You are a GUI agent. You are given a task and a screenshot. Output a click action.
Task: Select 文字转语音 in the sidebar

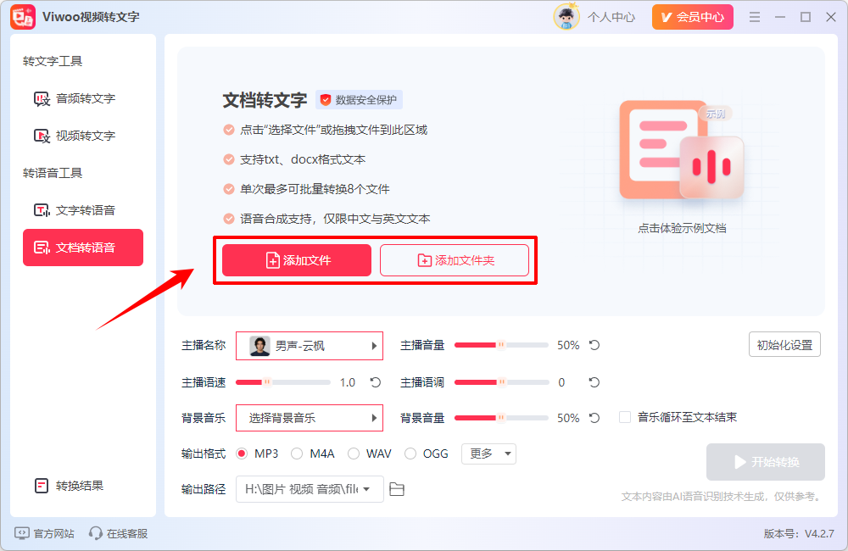(x=75, y=210)
